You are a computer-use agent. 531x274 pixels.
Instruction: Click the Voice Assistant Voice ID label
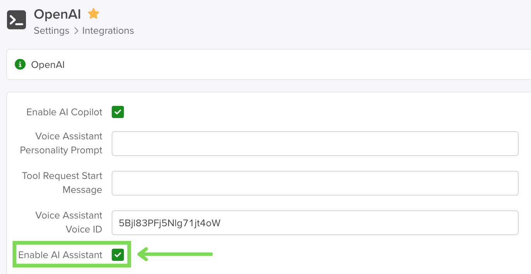tap(69, 222)
